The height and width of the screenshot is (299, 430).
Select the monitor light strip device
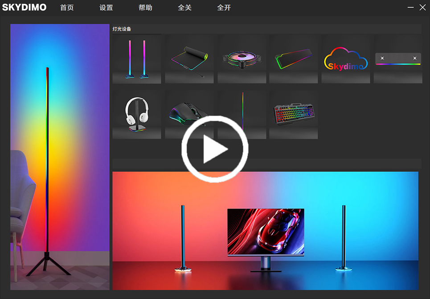tap(398, 59)
